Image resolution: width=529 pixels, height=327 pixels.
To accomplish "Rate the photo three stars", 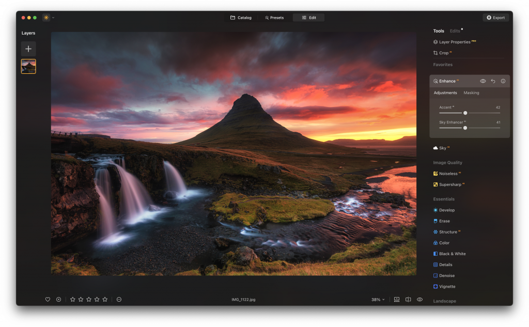I will (89, 300).
